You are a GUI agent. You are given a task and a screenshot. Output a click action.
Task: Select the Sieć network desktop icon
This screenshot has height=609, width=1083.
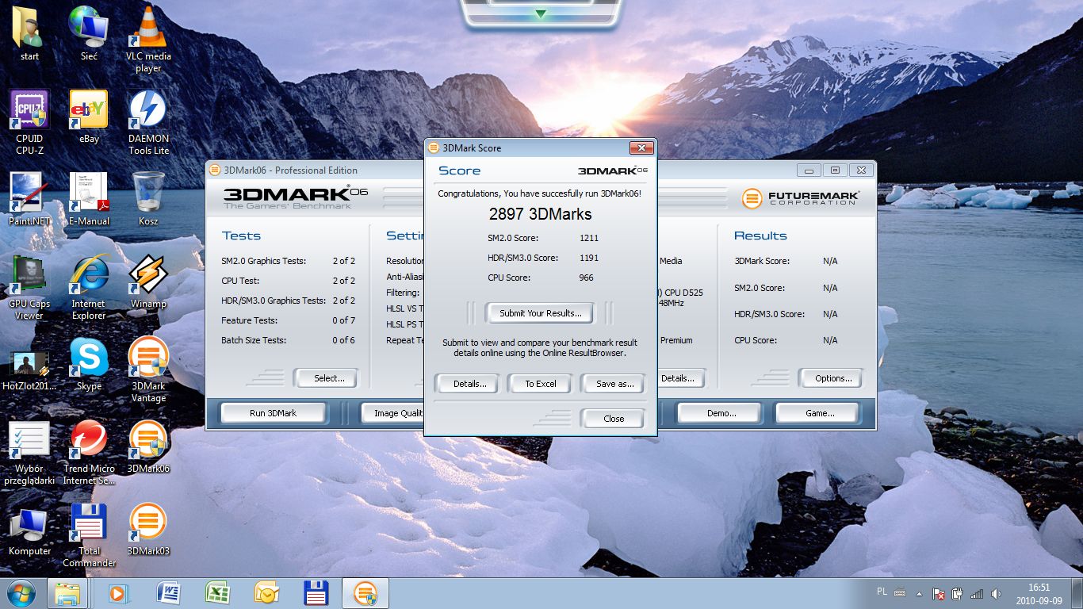coord(89,34)
